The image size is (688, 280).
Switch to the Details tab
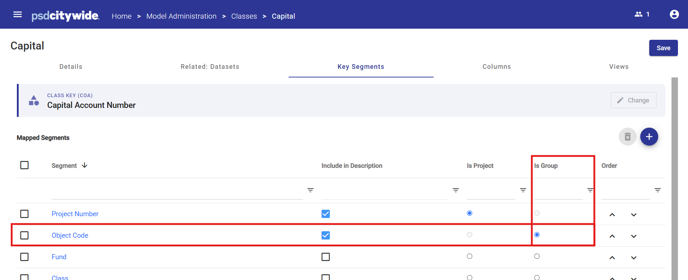pos(71,67)
